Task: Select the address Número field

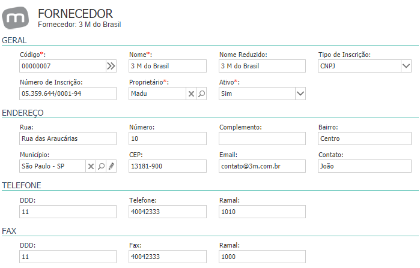Action: (x=168, y=138)
